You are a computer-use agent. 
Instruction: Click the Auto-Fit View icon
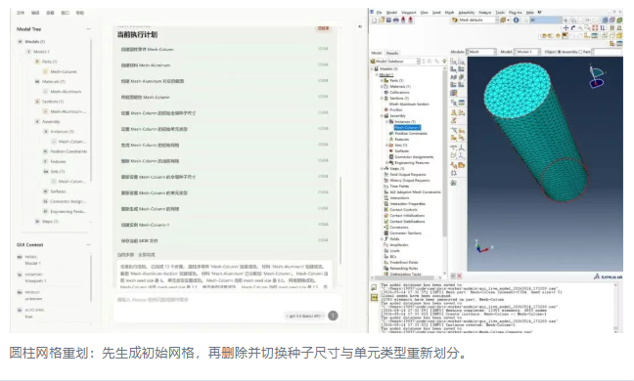click(x=595, y=28)
